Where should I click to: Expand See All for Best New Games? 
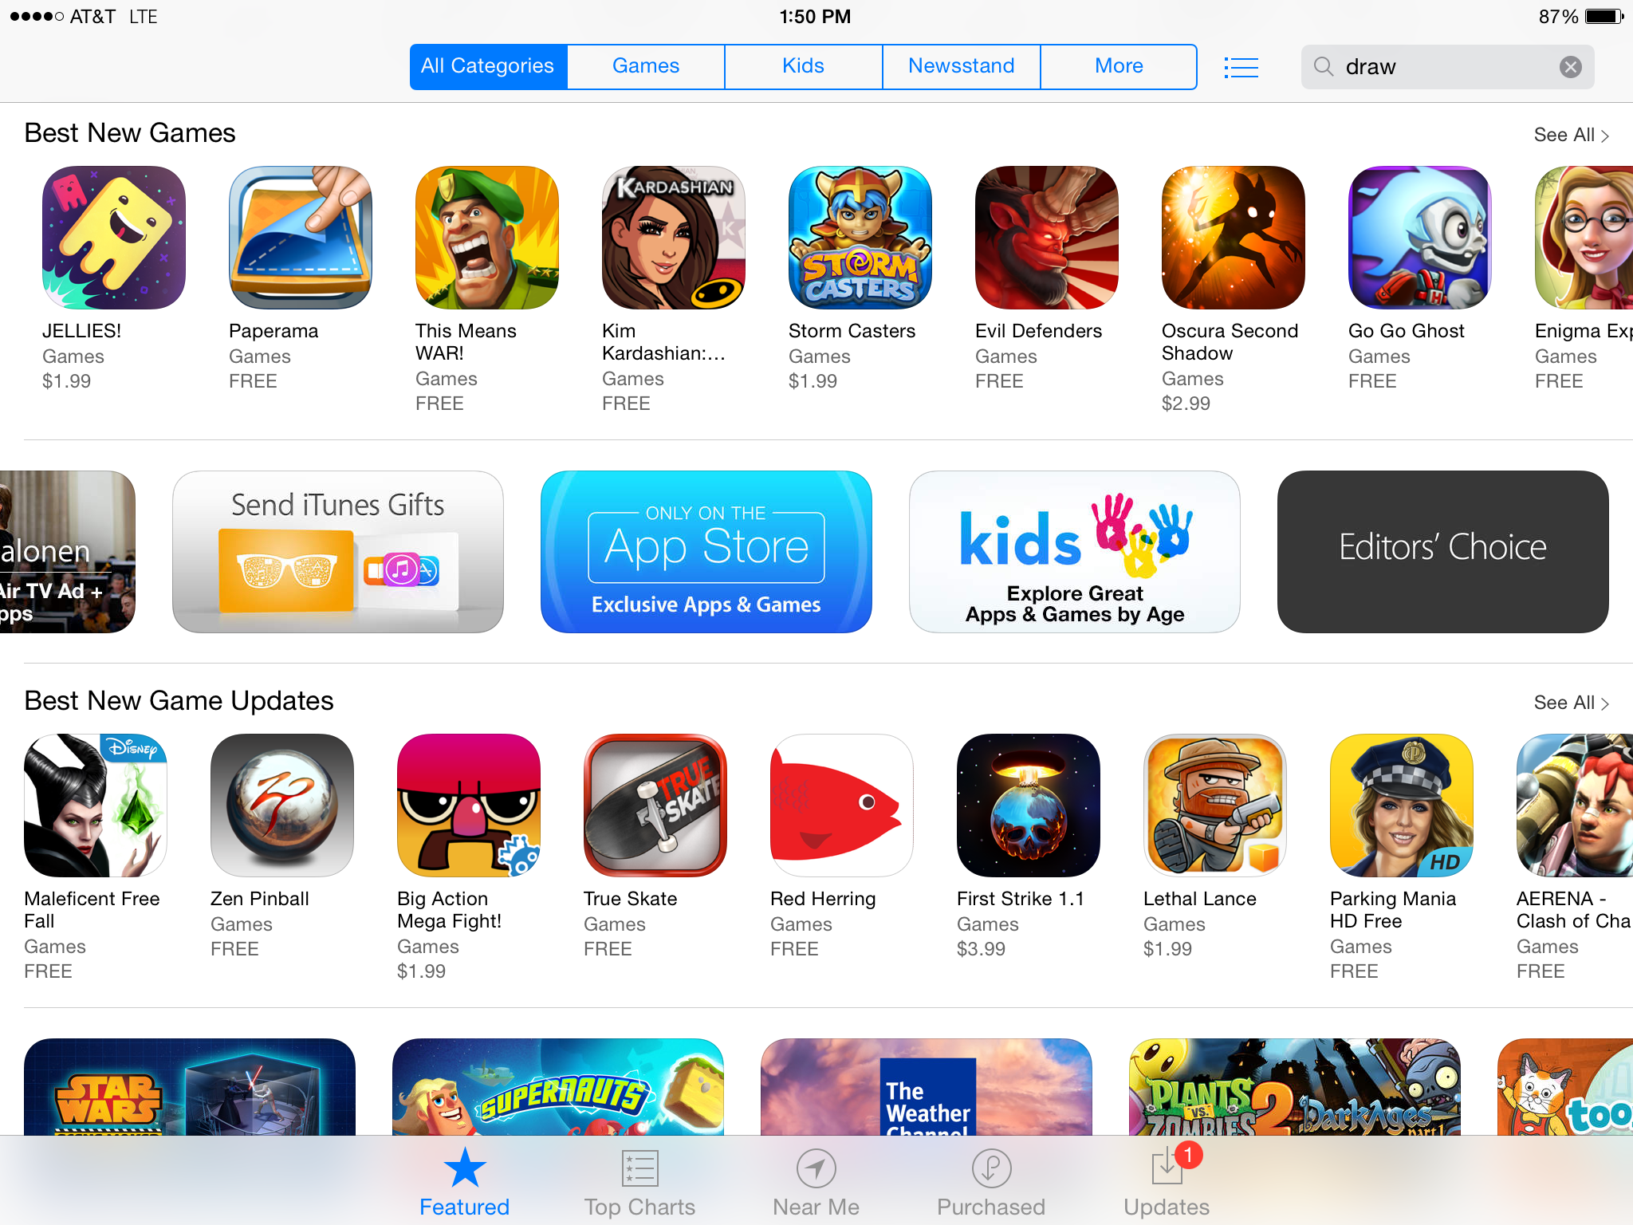[1571, 135]
